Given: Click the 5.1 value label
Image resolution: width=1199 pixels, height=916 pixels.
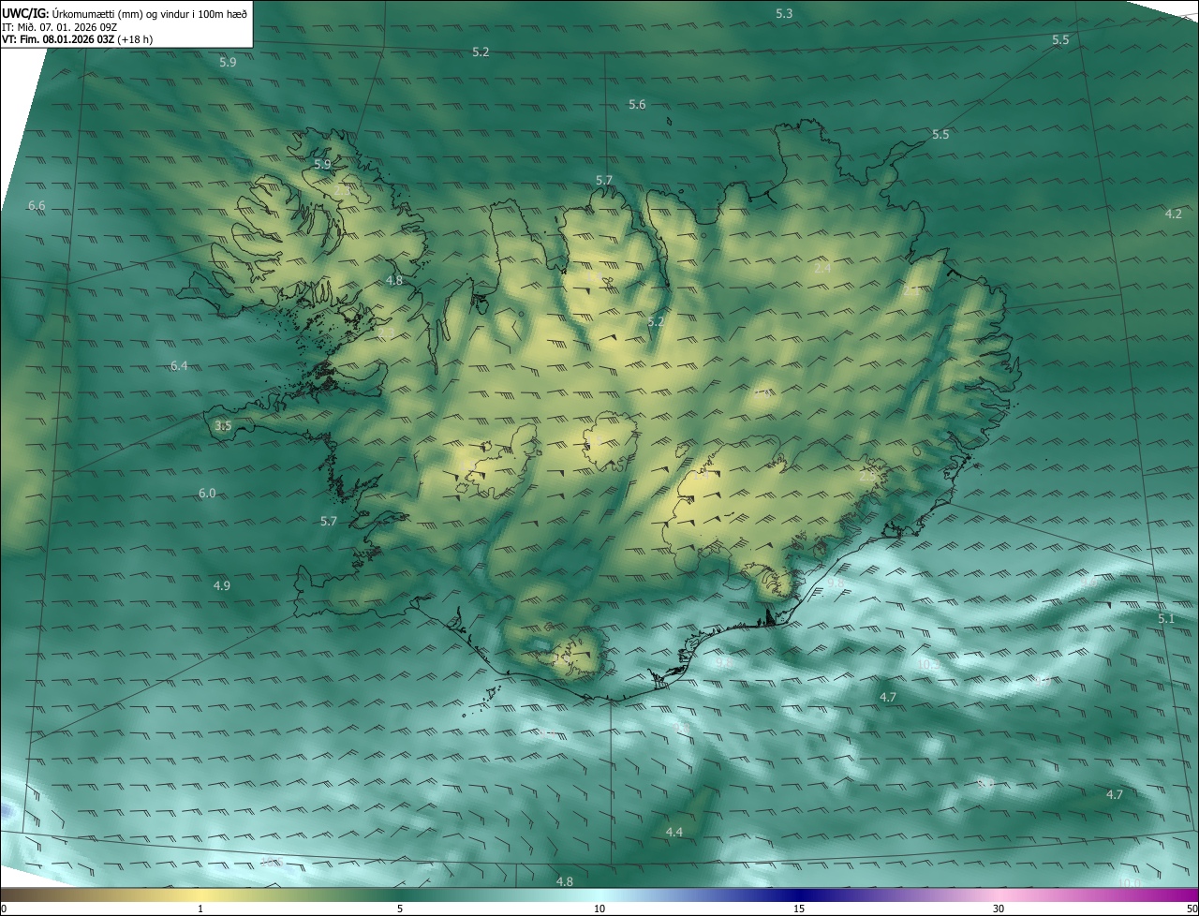Looking at the screenshot, I should [1165, 620].
